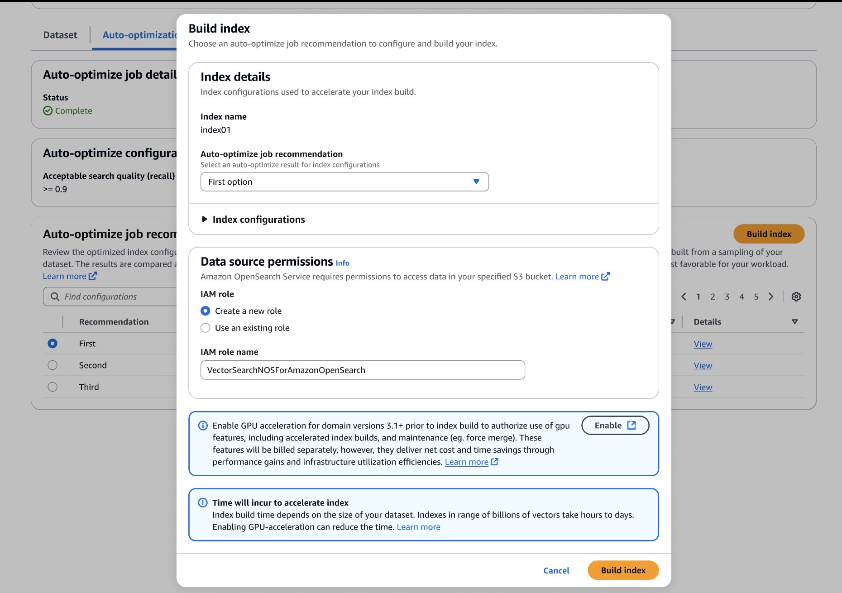Click info icon beside Time will incur notice
Image resolution: width=842 pixels, height=593 pixels.
tap(202, 502)
